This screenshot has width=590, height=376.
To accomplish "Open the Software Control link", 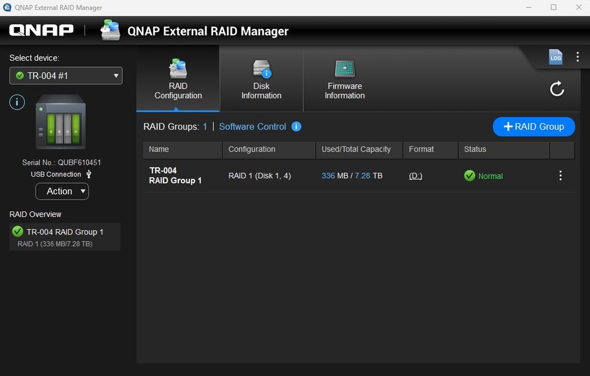I will [253, 127].
